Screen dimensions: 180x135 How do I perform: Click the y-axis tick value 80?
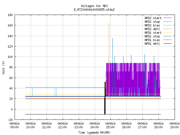point(11,67)
